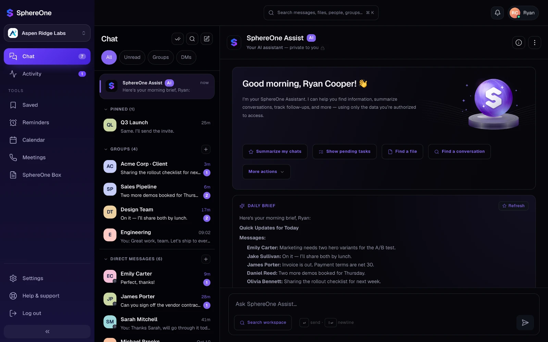Screen dimensions: 548x342
Task: Open Emily Carter direct message
Action: click(157, 278)
